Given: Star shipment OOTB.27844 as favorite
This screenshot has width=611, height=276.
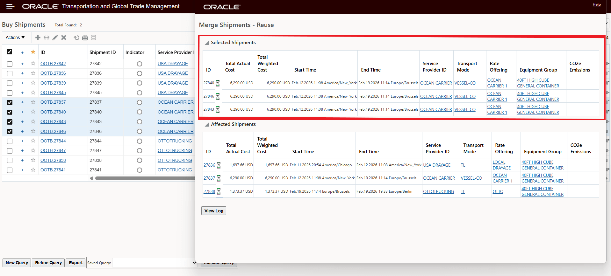Looking at the screenshot, I should 33,141.
